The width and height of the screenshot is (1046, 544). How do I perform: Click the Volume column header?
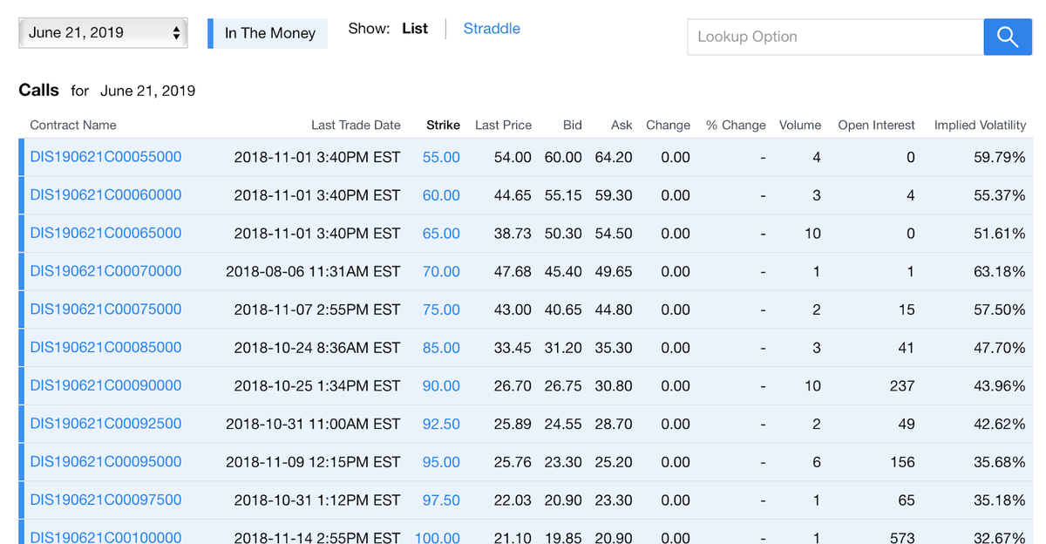tap(800, 125)
